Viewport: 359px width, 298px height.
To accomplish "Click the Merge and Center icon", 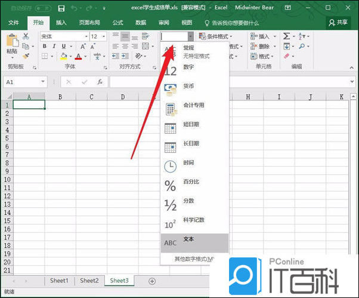I will tap(146, 47).
